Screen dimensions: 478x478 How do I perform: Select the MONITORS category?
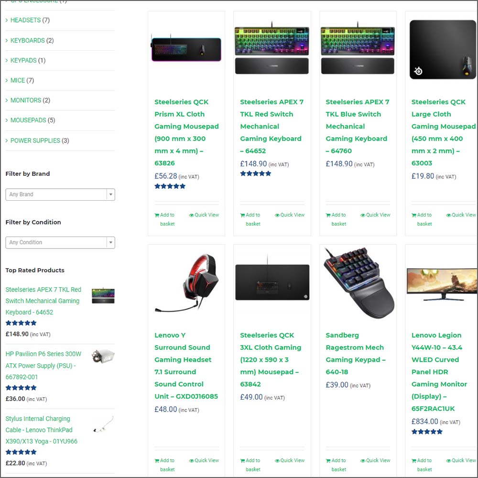pyautogui.click(x=26, y=100)
